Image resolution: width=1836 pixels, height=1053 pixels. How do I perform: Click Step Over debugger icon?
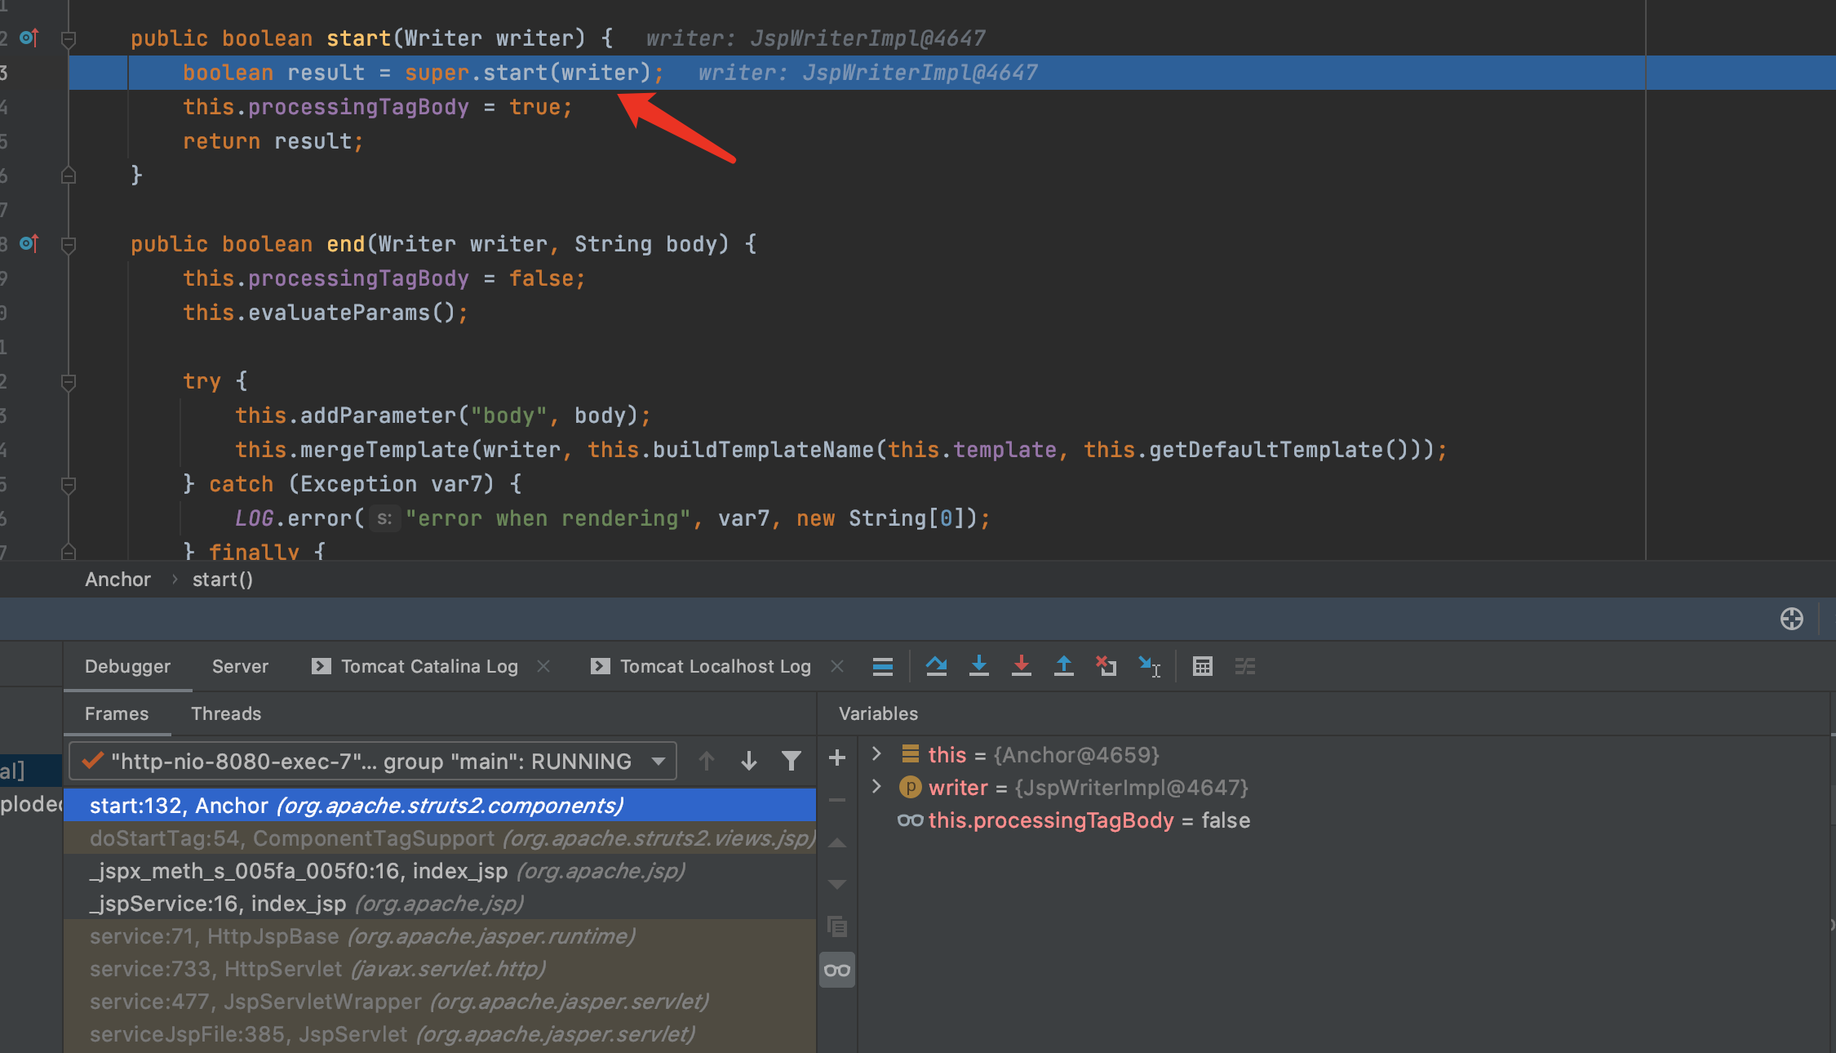(x=936, y=667)
